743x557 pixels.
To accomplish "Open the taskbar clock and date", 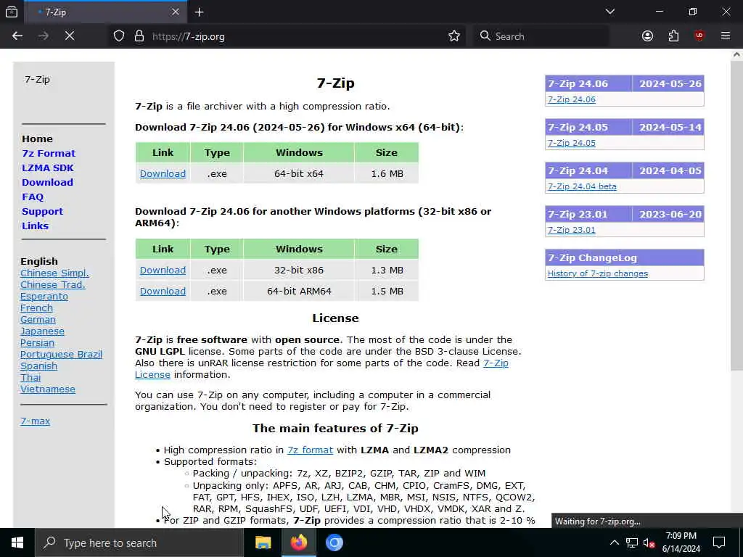I will 681,542.
